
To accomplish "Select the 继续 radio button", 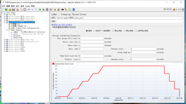I will tap(87, 31).
